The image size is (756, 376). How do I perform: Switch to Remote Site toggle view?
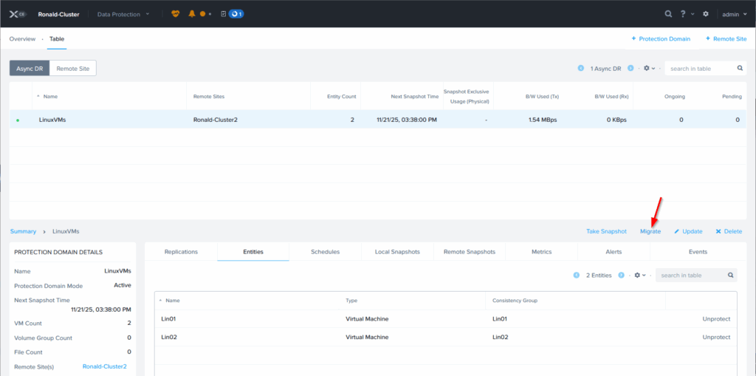[73, 68]
